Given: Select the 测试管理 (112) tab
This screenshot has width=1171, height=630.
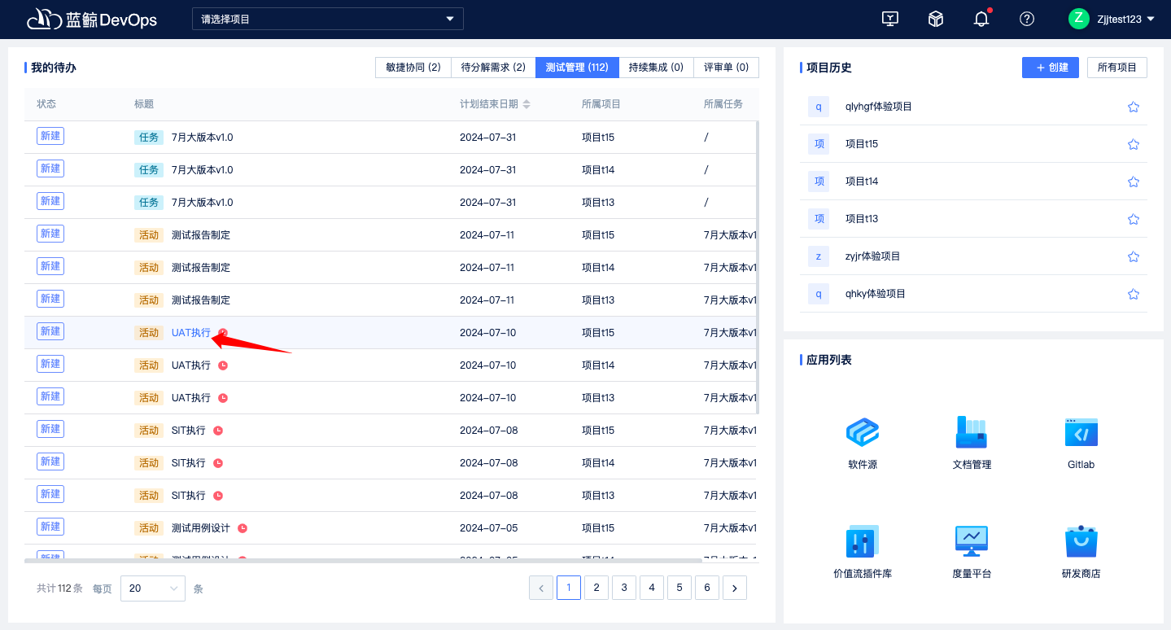Looking at the screenshot, I should pos(577,68).
